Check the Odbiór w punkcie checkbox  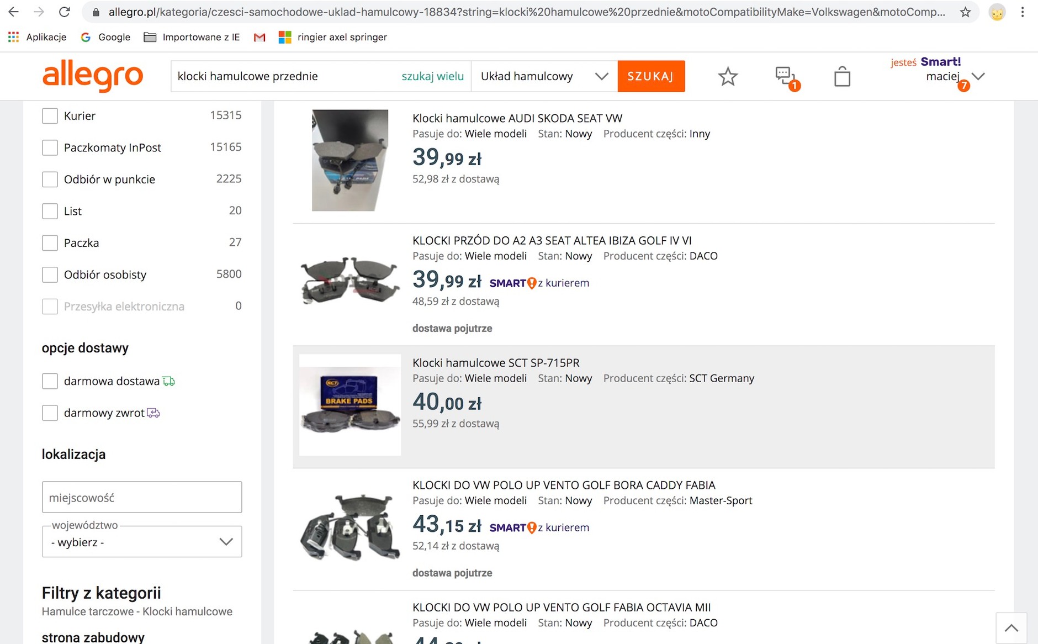point(50,180)
